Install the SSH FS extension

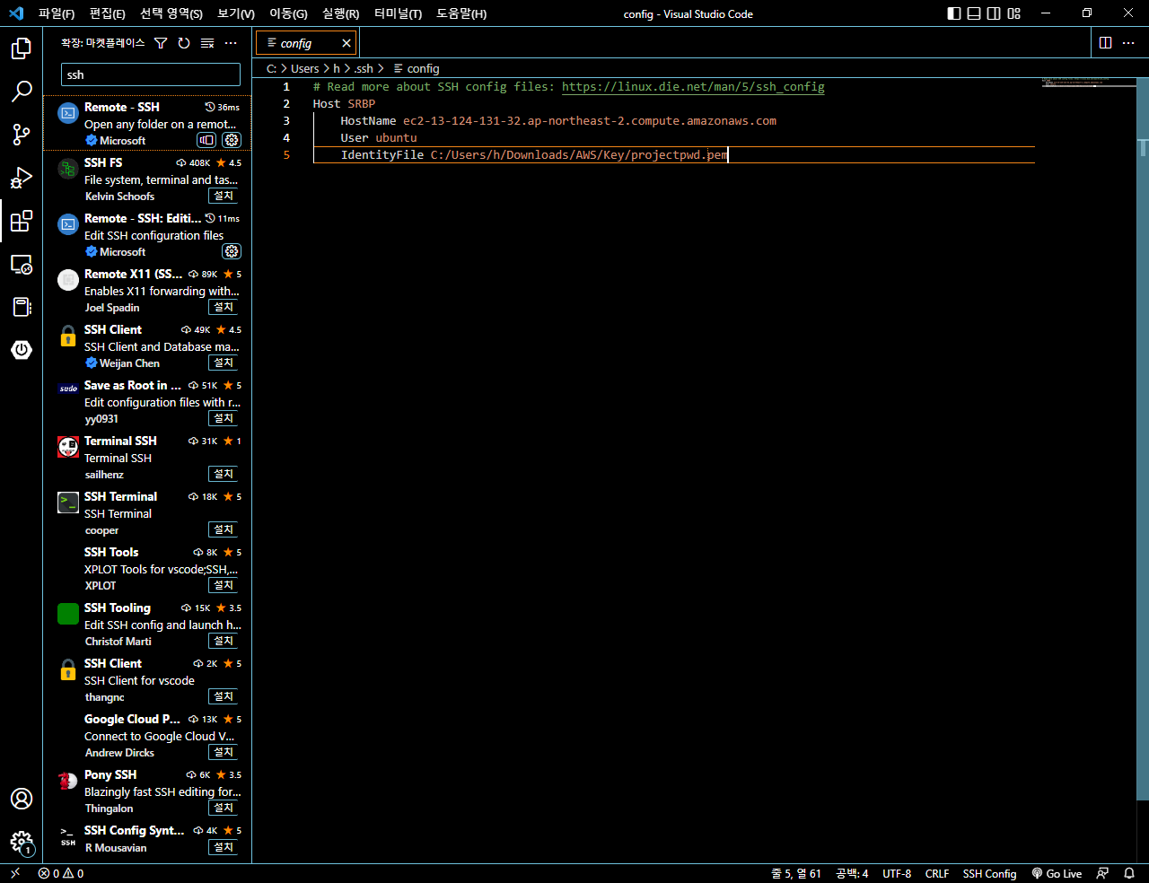224,196
